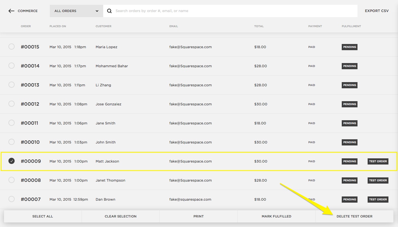This screenshot has width=398, height=227.
Task: Mark selected order as fulfilled
Action: (x=276, y=216)
